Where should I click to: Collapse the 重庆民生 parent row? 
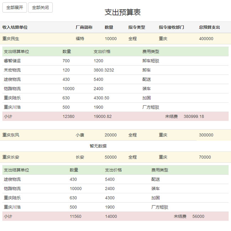click(11, 39)
